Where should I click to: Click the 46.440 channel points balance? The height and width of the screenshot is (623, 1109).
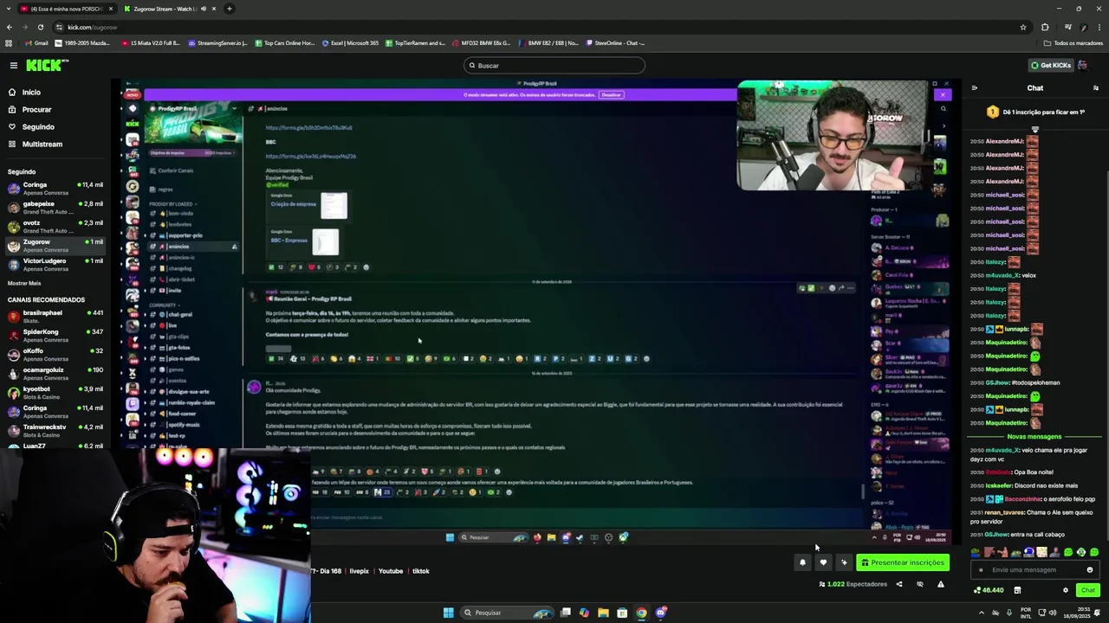click(989, 590)
